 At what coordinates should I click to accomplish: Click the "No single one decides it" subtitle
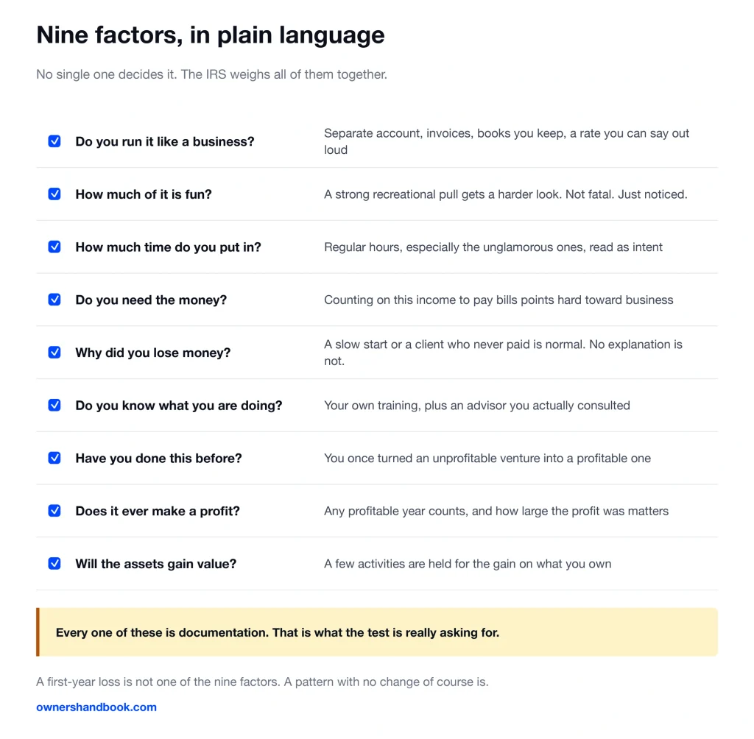[x=211, y=74]
